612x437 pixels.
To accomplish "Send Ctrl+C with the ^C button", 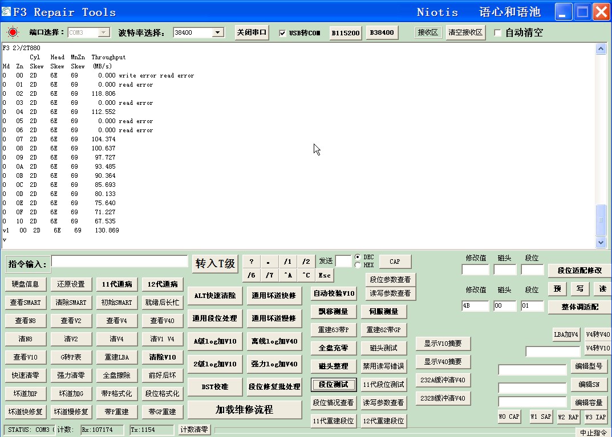I will point(306,275).
